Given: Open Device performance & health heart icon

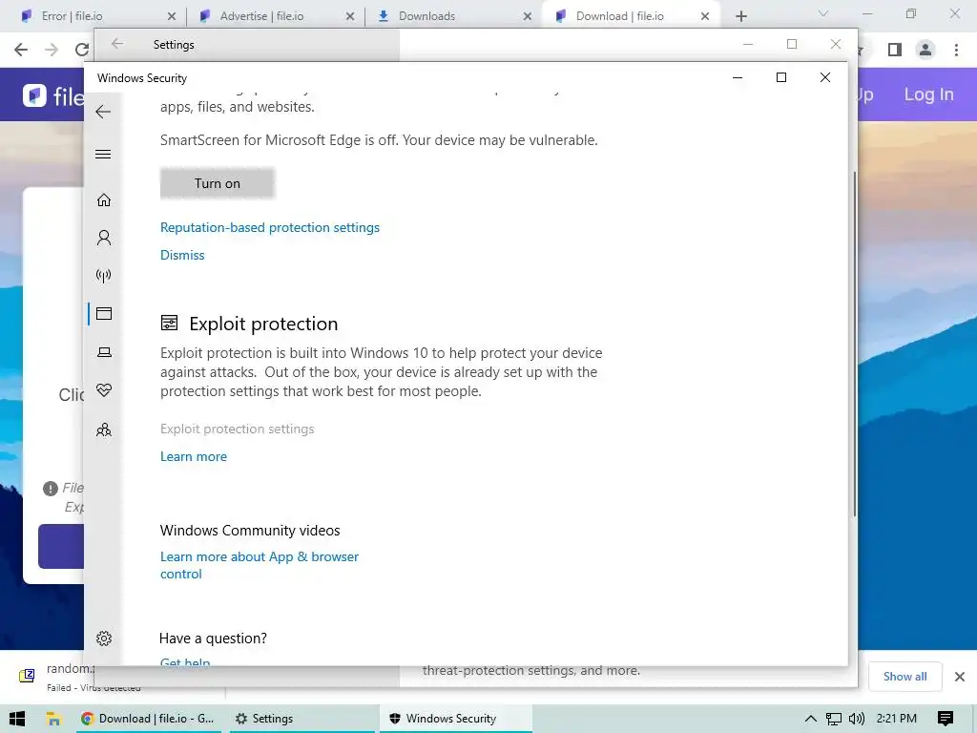Looking at the screenshot, I should [x=104, y=390].
